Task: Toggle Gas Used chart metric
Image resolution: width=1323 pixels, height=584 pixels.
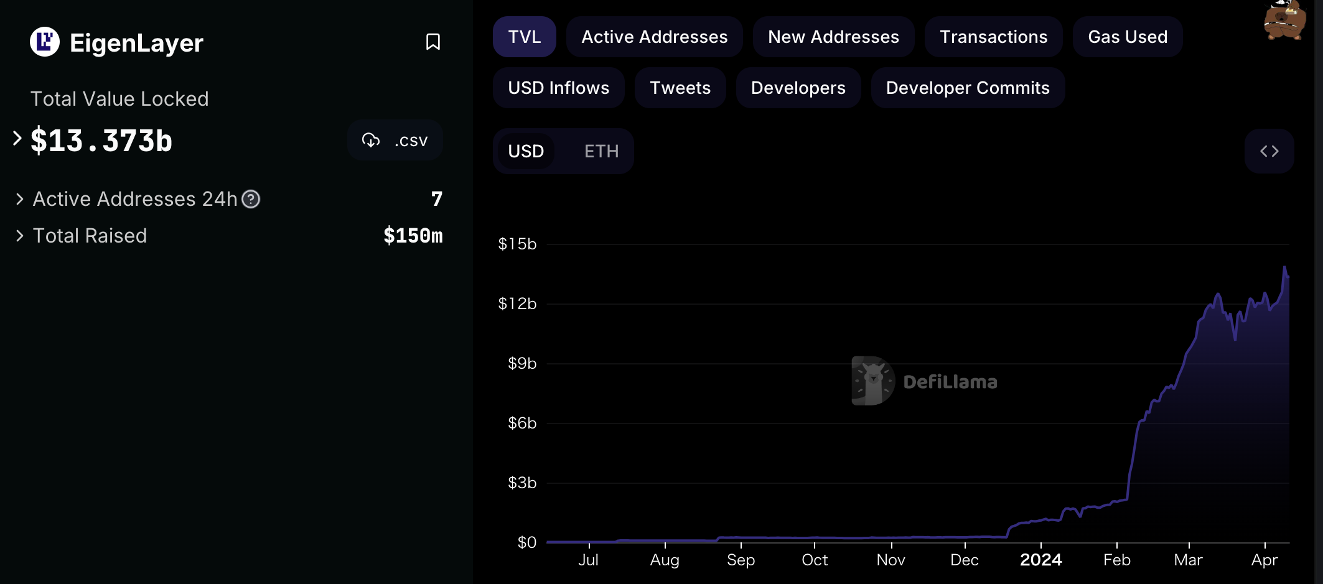Action: tap(1128, 37)
